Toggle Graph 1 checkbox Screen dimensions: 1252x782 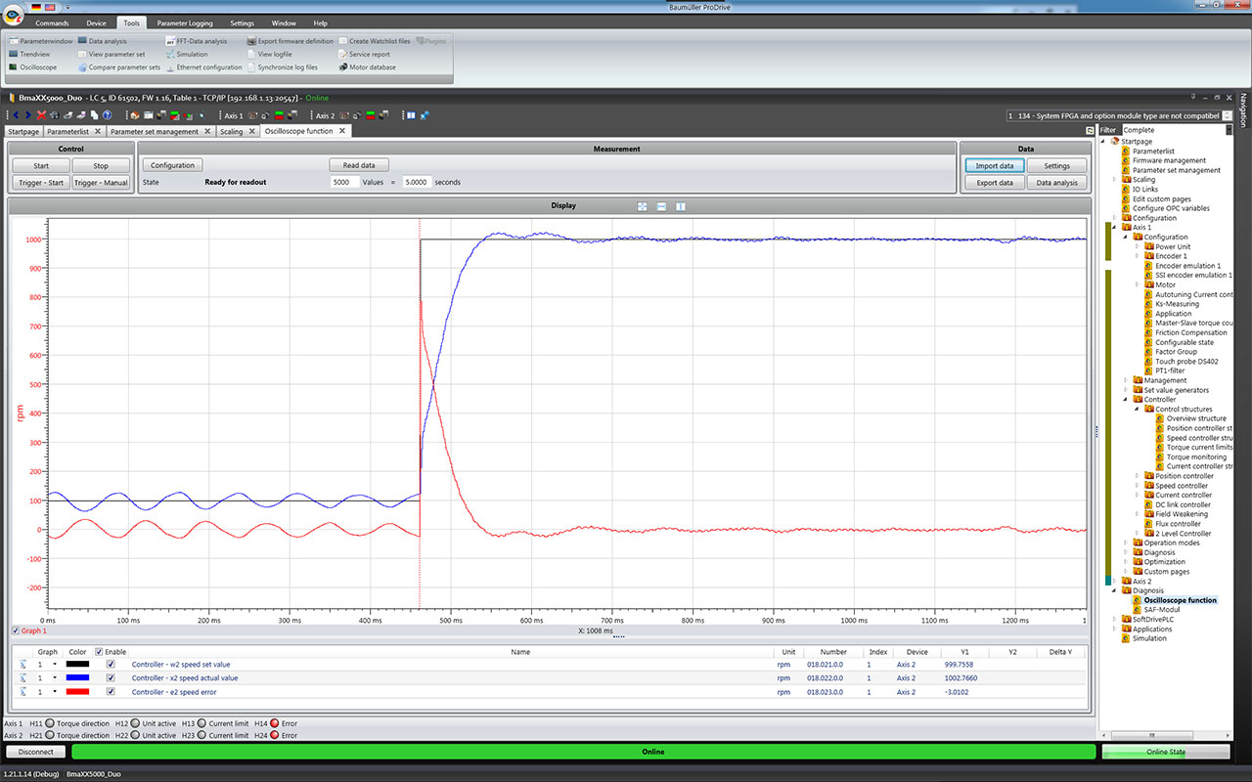click(15, 630)
